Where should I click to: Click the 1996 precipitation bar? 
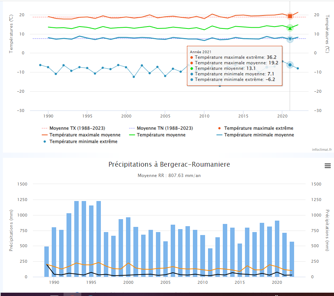point(99,239)
